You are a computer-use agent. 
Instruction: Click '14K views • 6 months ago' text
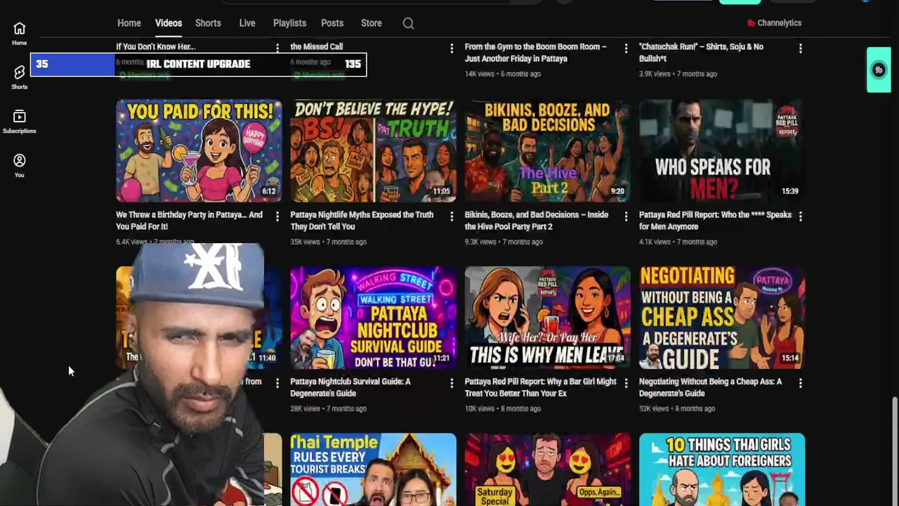pyautogui.click(x=502, y=74)
